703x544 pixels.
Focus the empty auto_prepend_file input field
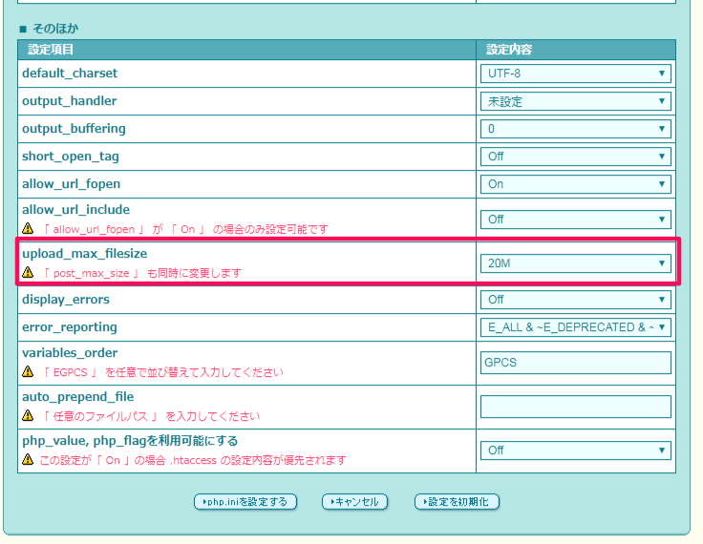click(x=575, y=407)
